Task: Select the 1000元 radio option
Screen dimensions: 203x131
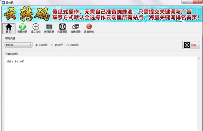Action: click(x=36, y=45)
